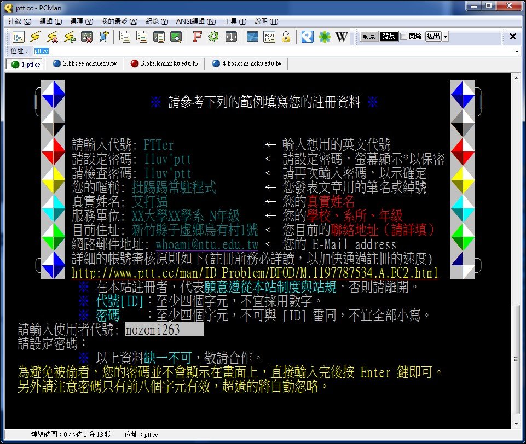Switch to the 4.bbs.ccns.ncku.edu.tw tab
The image size is (526, 444).
(247, 63)
